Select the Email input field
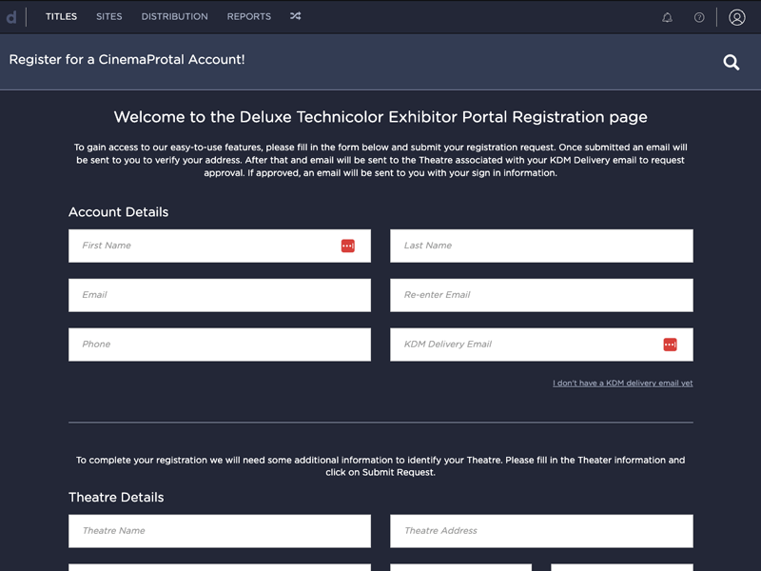Image resolution: width=761 pixels, height=571 pixels. (220, 295)
